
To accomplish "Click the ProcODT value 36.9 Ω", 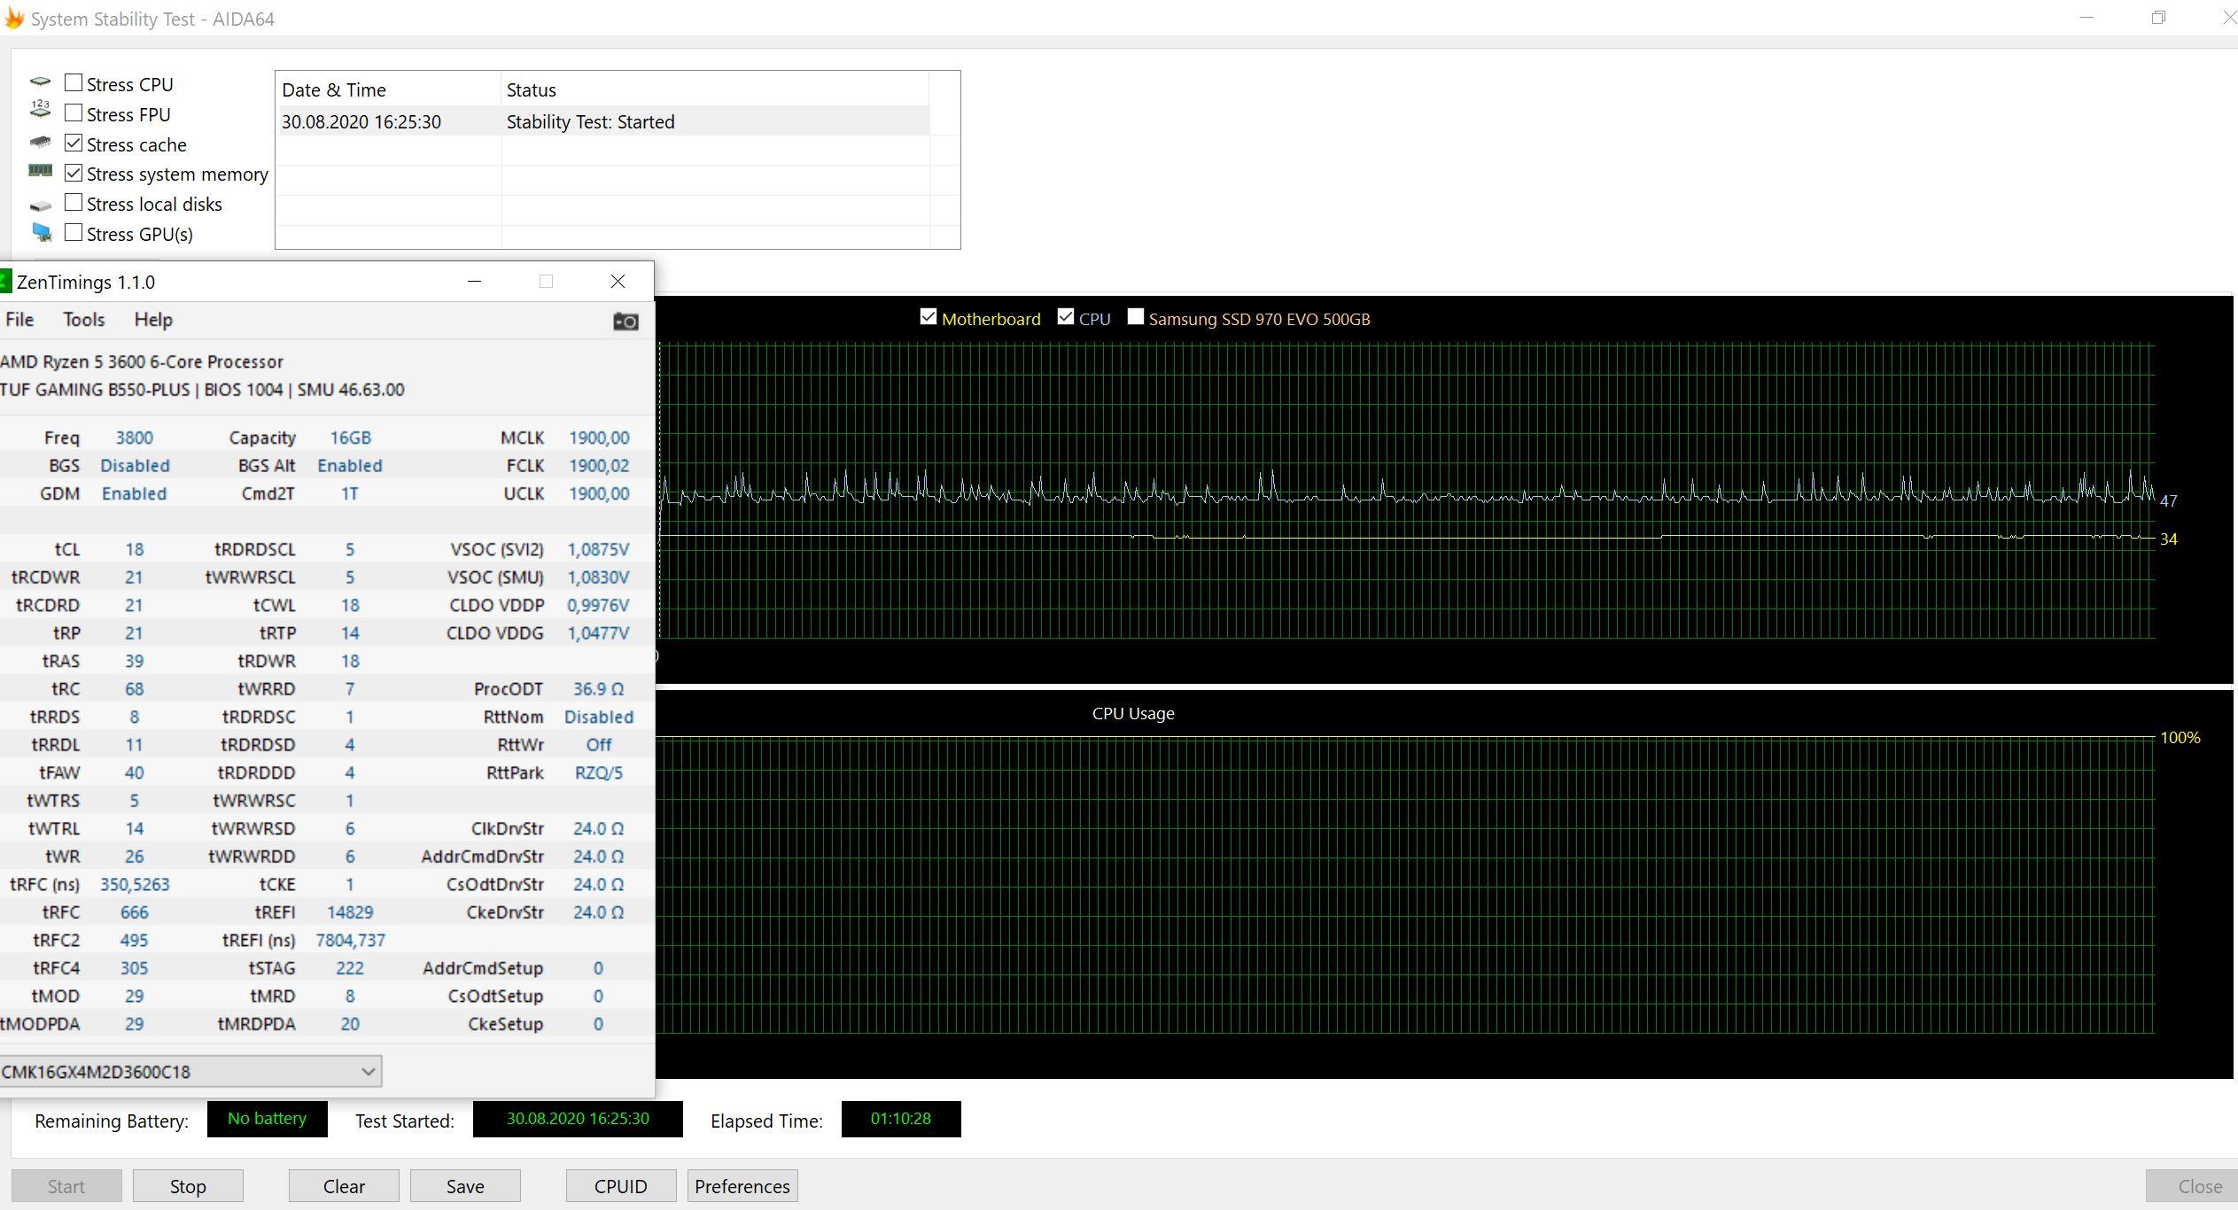I will point(598,688).
